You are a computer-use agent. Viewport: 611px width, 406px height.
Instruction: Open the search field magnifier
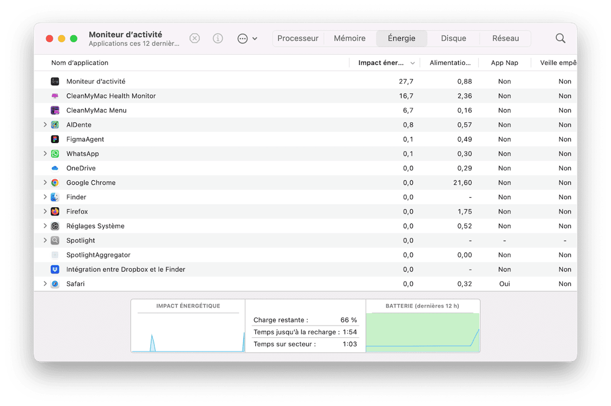point(560,39)
